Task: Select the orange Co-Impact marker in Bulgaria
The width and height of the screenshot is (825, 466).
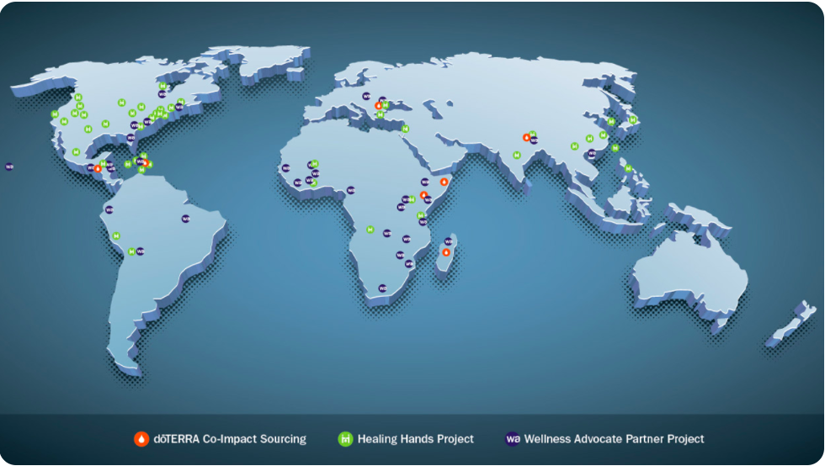Action: coord(378,106)
